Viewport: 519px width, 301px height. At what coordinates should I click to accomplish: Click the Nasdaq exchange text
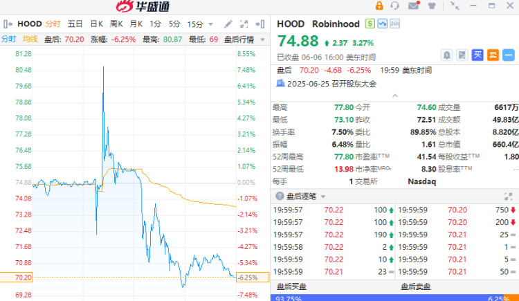pyautogui.click(x=421, y=181)
